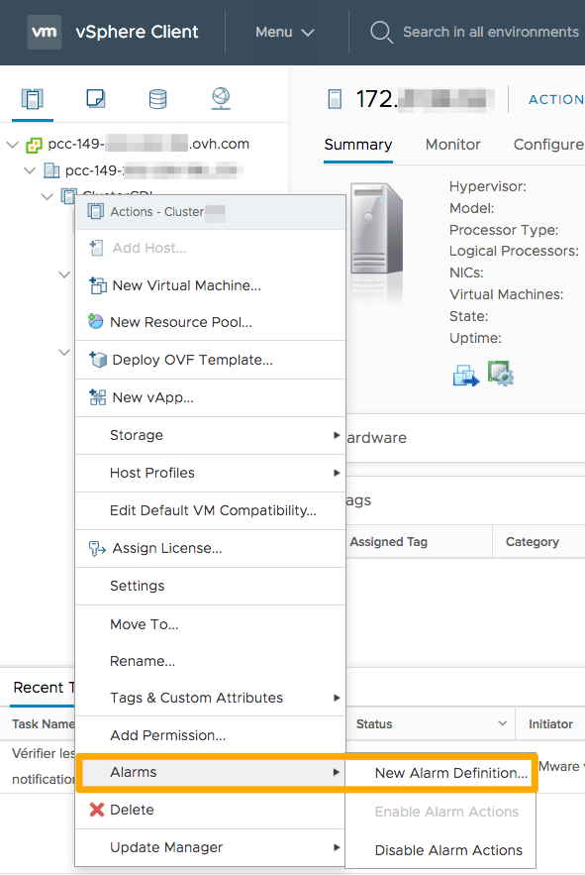Open the Storage inventory view icon

(x=157, y=99)
